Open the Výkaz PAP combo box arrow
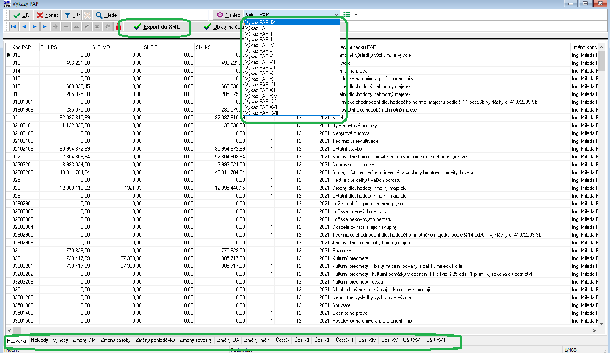 click(x=336, y=15)
